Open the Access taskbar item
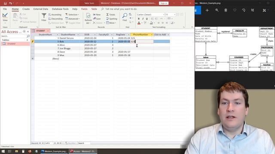This screenshot has width=275, height=154. tap(82, 151)
